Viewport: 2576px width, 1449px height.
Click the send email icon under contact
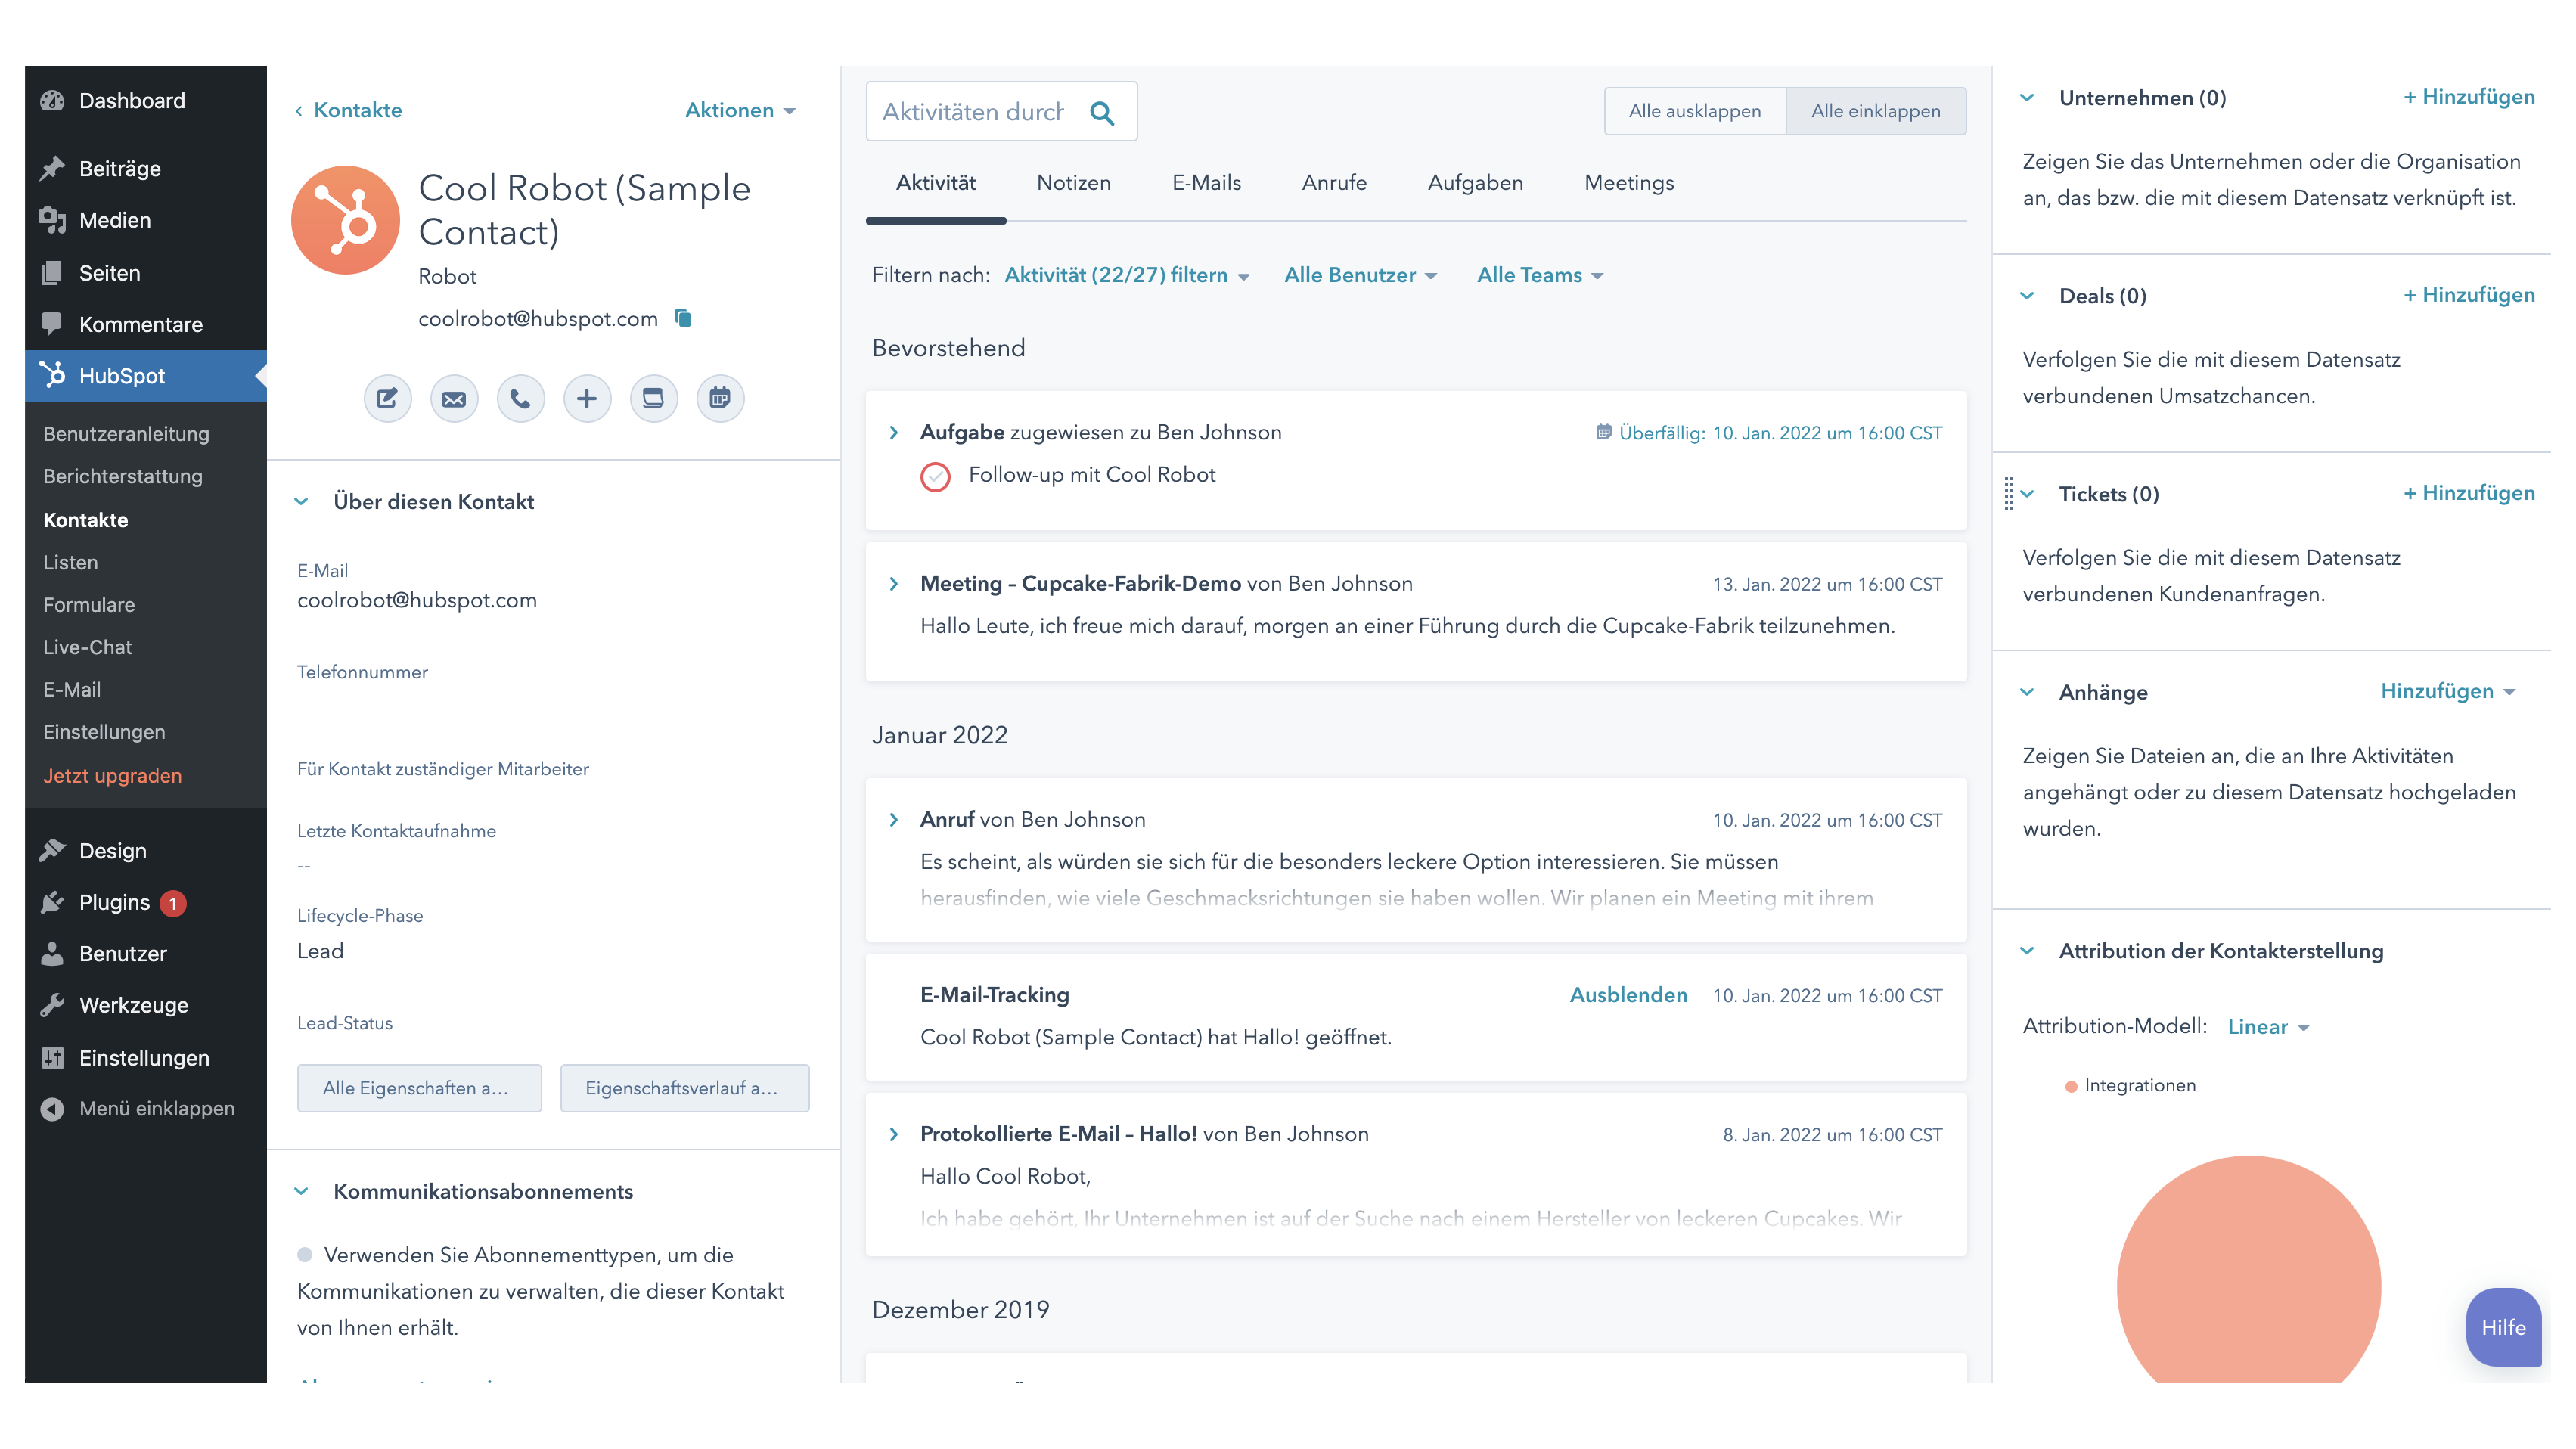tap(454, 398)
